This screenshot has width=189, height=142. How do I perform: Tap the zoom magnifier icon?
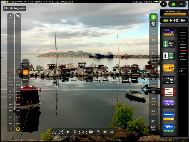tap(18, 16)
